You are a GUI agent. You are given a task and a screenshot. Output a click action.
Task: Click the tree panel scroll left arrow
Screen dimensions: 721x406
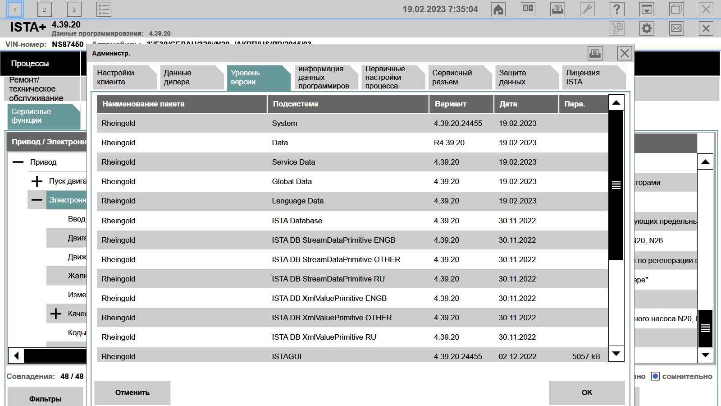pos(16,355)
